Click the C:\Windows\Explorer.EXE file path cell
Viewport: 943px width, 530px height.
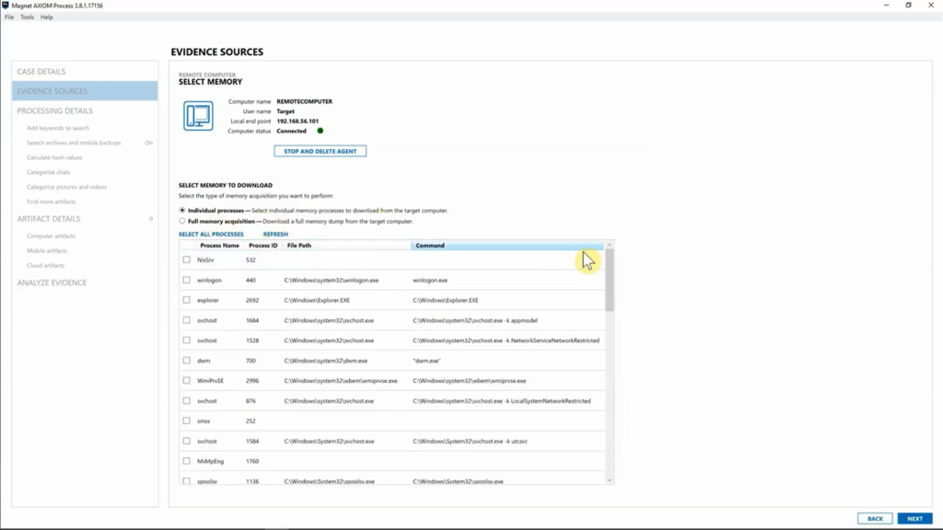click(x=317, y=301)
